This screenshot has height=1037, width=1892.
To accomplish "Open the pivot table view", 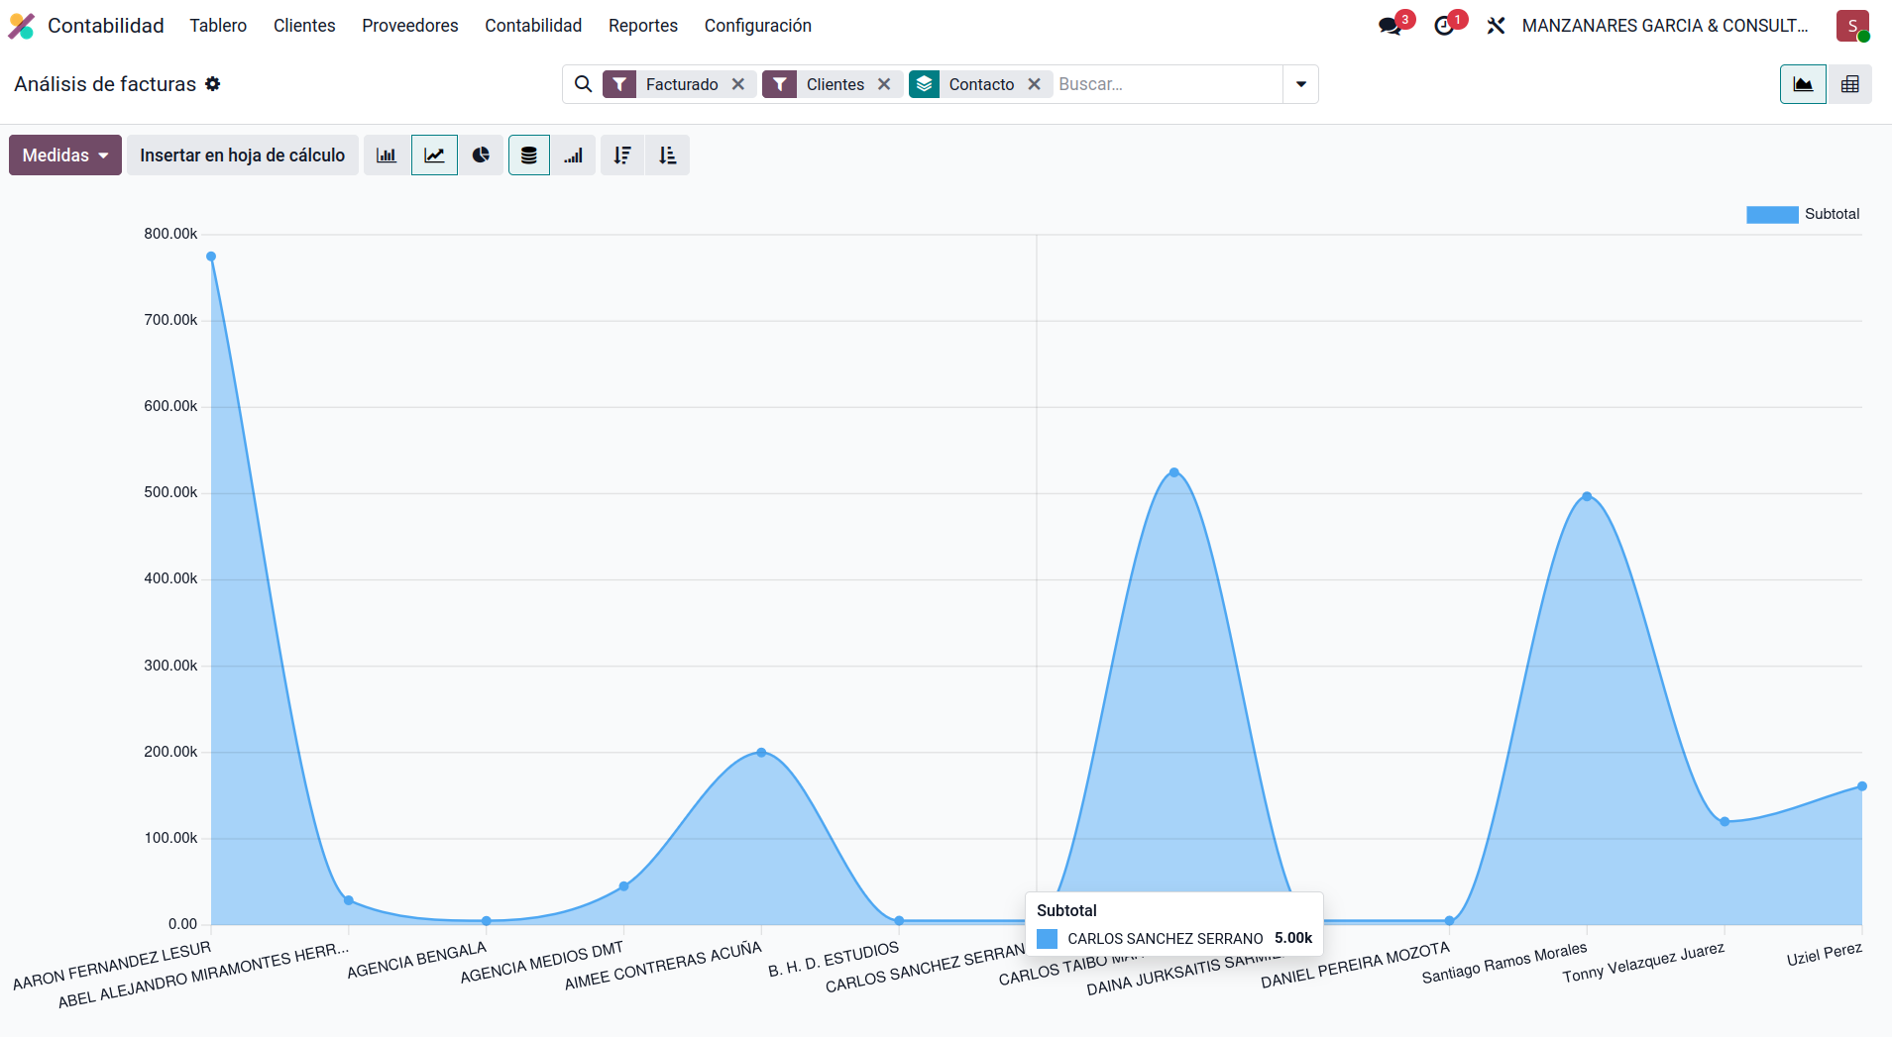I will point(1849,84).
